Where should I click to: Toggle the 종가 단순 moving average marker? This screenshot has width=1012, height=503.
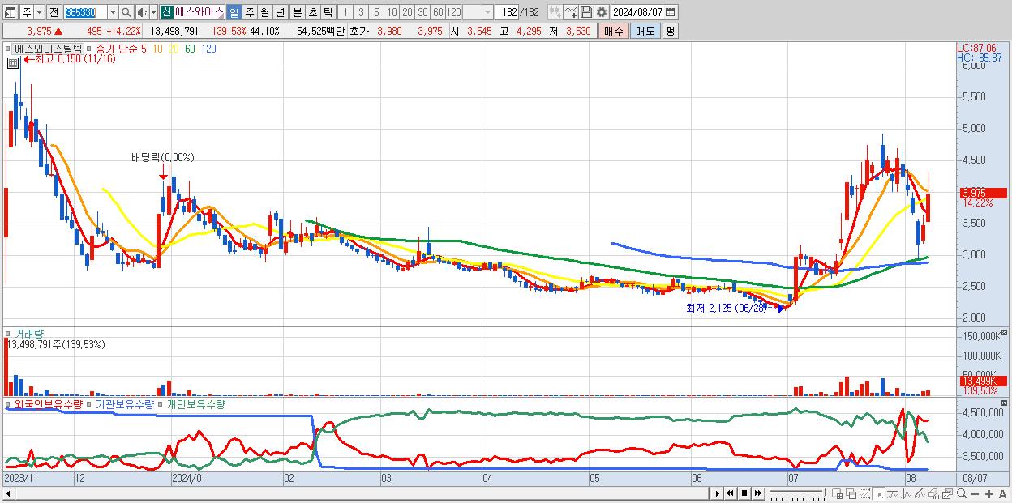pos(89,49)
